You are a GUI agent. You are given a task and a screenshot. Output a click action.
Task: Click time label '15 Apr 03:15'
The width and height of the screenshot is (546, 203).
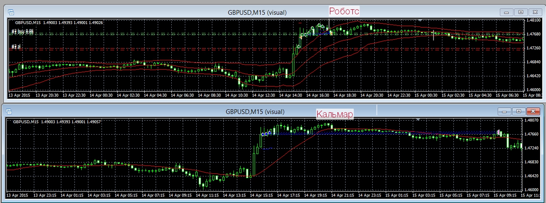(x=425, y=195)
